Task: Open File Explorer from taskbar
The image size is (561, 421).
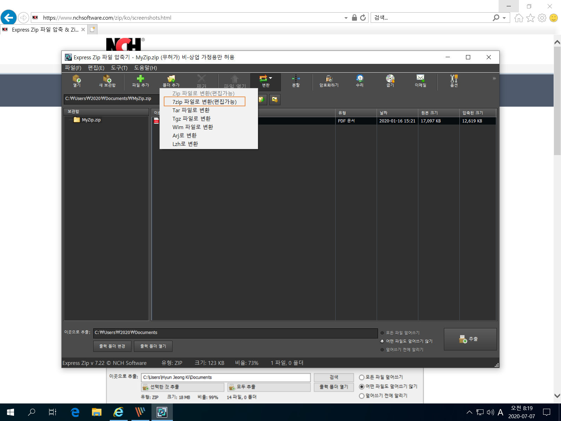Action: pyautogui.click(x=96, y=412)
